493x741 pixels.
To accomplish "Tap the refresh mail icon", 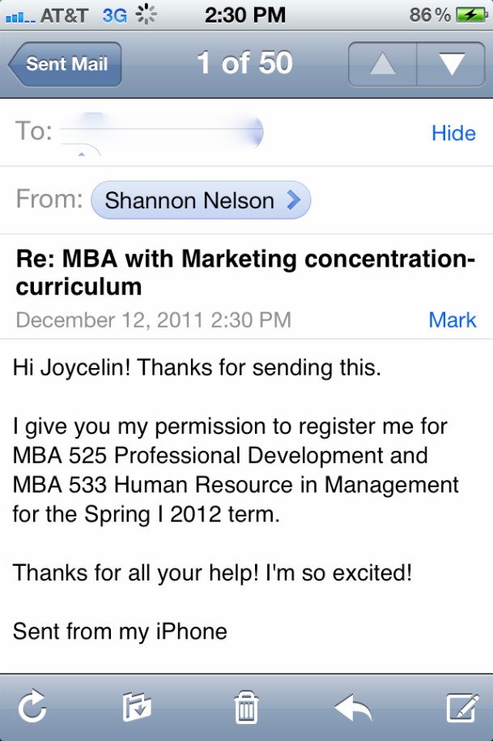I will tap(32, 707).
